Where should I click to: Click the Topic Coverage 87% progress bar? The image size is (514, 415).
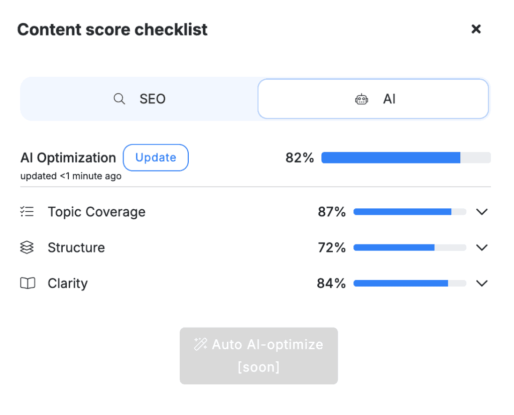[x=410, y=212]
